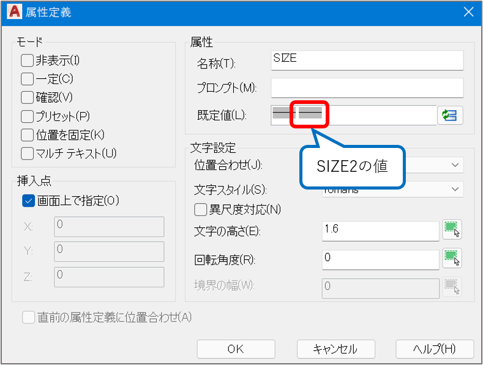Viewport: 483px width, 365px height.
Task: Open help with ヘルプ(H) button
Action: click(435, 349)
